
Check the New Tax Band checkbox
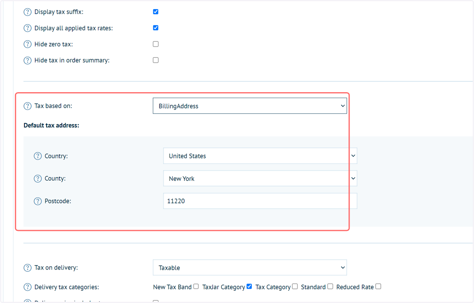196,286
